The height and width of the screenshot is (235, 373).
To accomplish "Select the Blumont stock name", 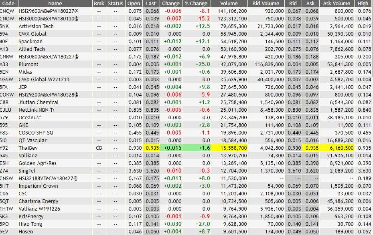I will [28, 64].
